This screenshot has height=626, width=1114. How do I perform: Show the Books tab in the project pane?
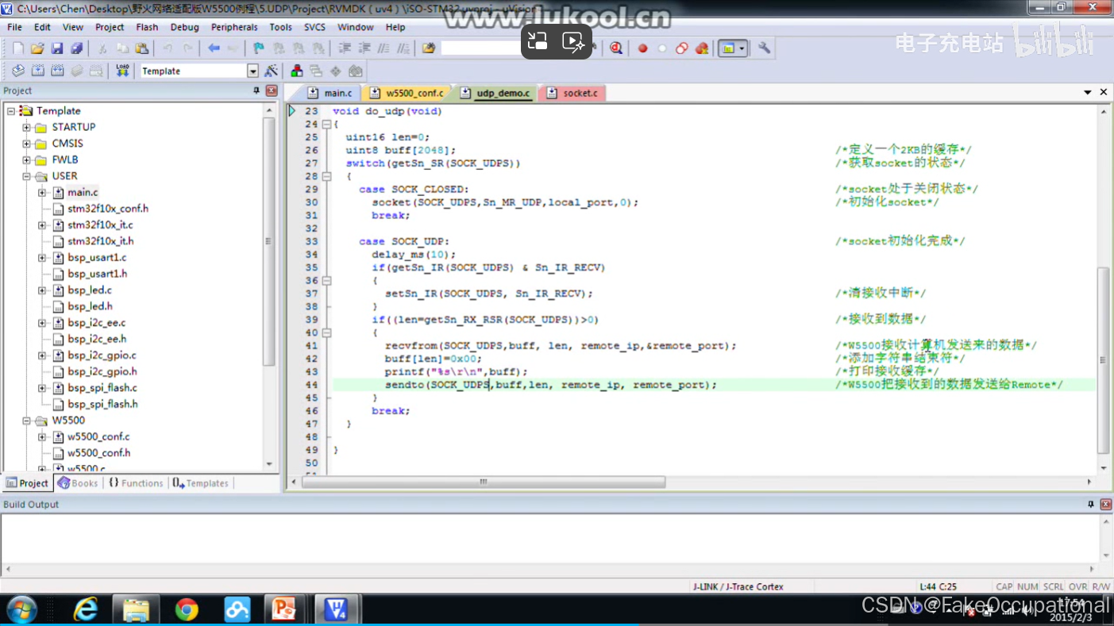(x=78, y=483)
